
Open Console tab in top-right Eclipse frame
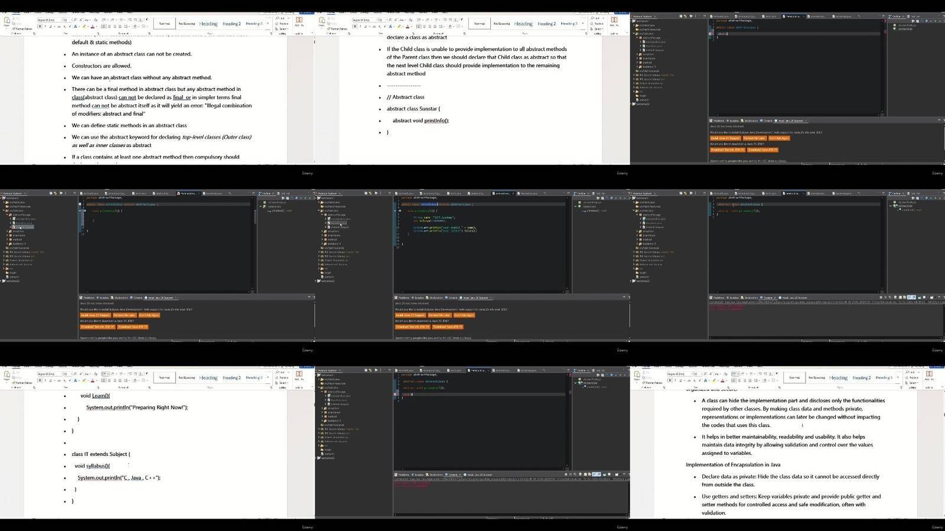pyautogui.click(x=766, y=120)
